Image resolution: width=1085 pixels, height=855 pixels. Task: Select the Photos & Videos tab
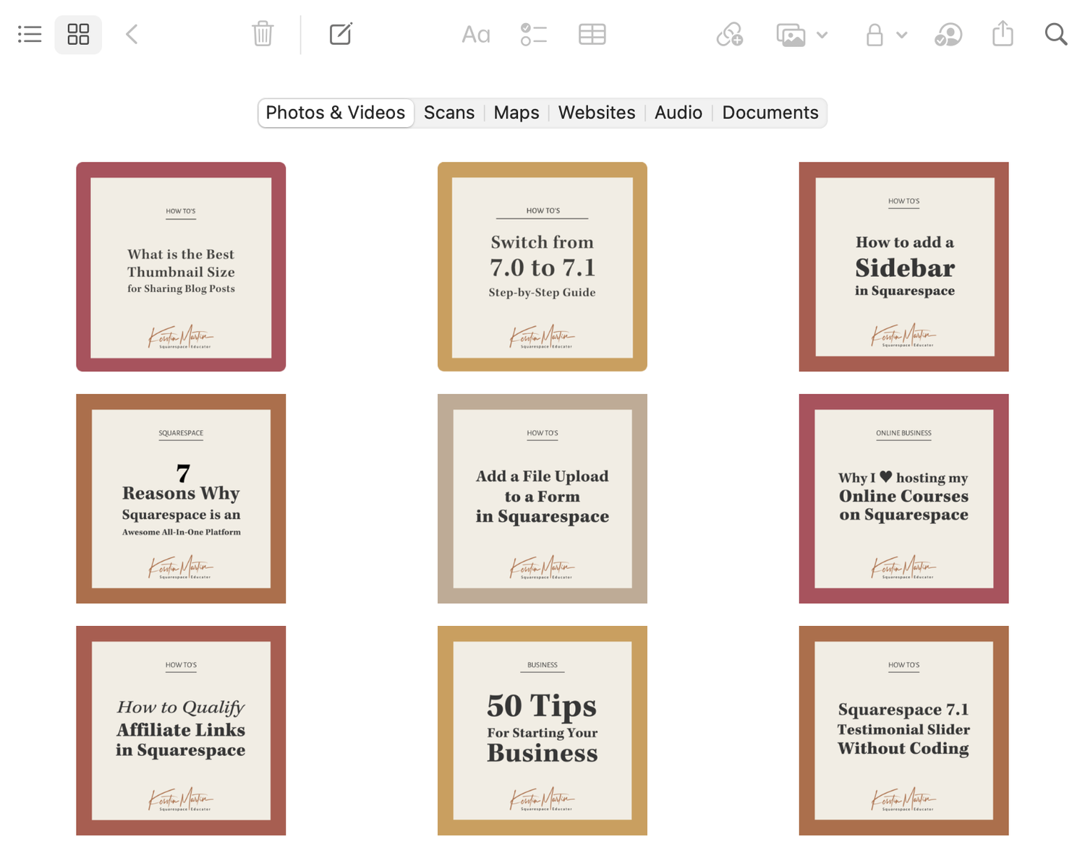[336, 113]
